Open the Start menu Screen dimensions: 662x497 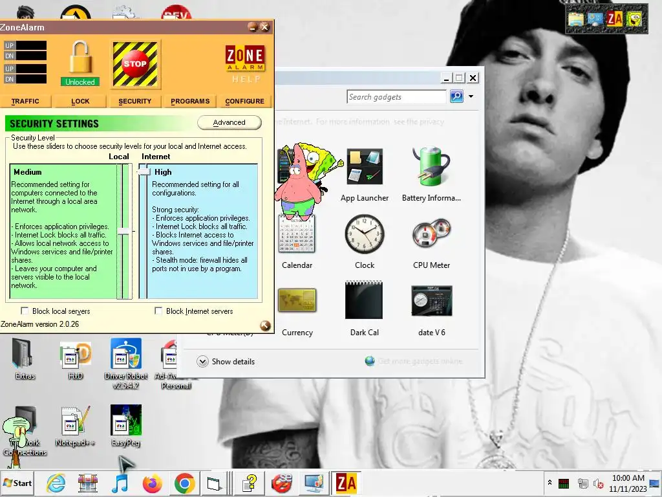pos(17,483)
